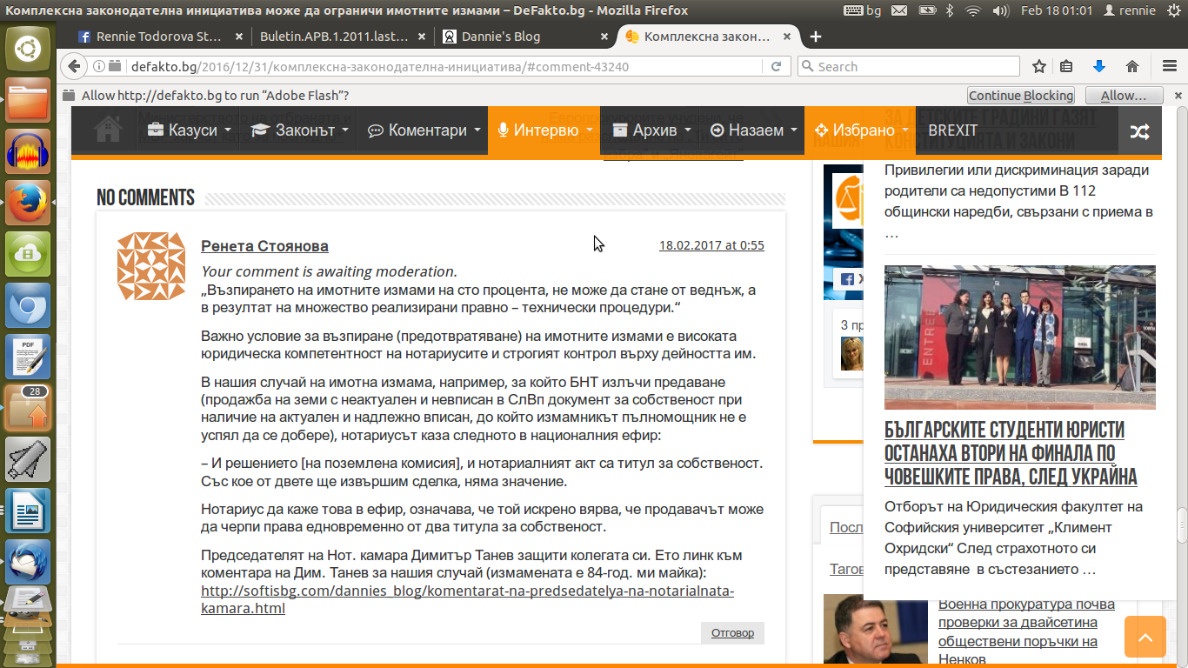Expand the 'Назаем' navigation menu
This screenshot has height=668, width=1188.
tap(753, 130)
